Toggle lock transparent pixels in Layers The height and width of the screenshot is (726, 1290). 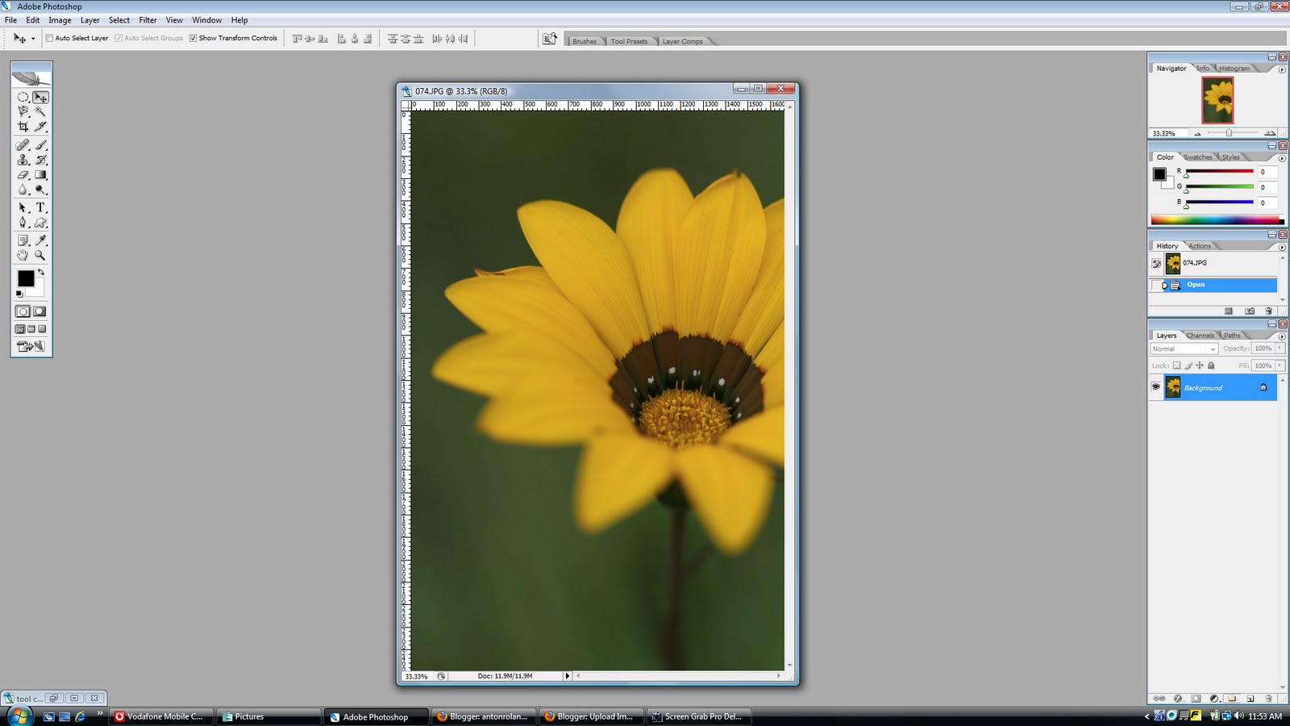pyautogui.click(x=1176, y=365)
